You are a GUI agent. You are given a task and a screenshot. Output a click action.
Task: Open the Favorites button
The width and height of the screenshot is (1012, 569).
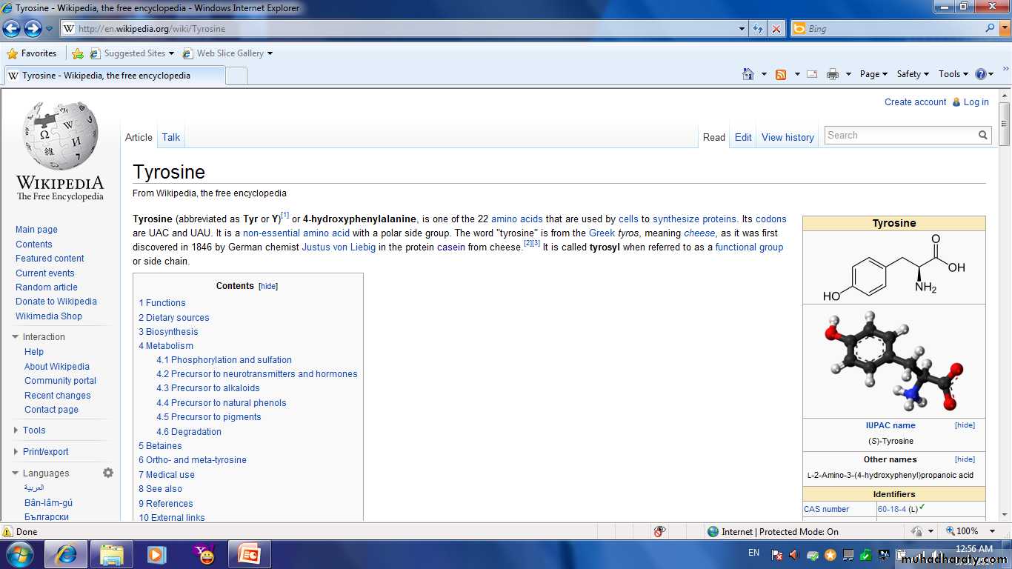(x=32, y=53)
